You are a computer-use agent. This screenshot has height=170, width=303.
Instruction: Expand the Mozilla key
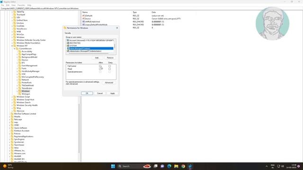pos(9,117)
